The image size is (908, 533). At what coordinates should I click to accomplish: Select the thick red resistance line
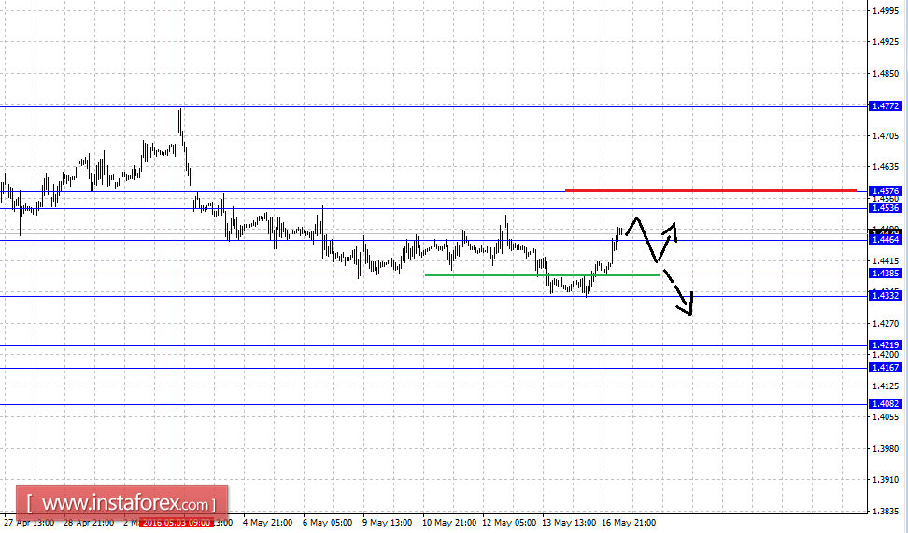pos(711,190)
